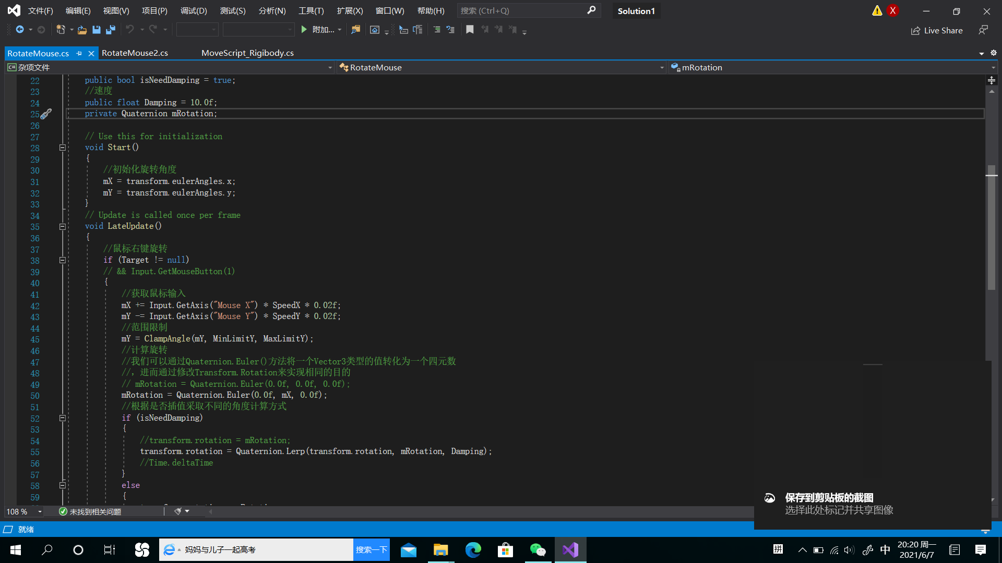Screen dimensions: 1002x563
Task: Click the green Attach start button
Action: pos(304,30)
